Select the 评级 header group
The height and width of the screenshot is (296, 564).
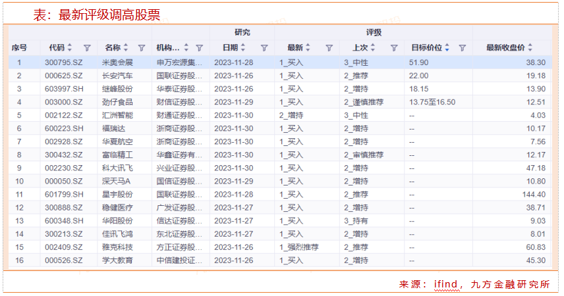(x=374, y=32)
